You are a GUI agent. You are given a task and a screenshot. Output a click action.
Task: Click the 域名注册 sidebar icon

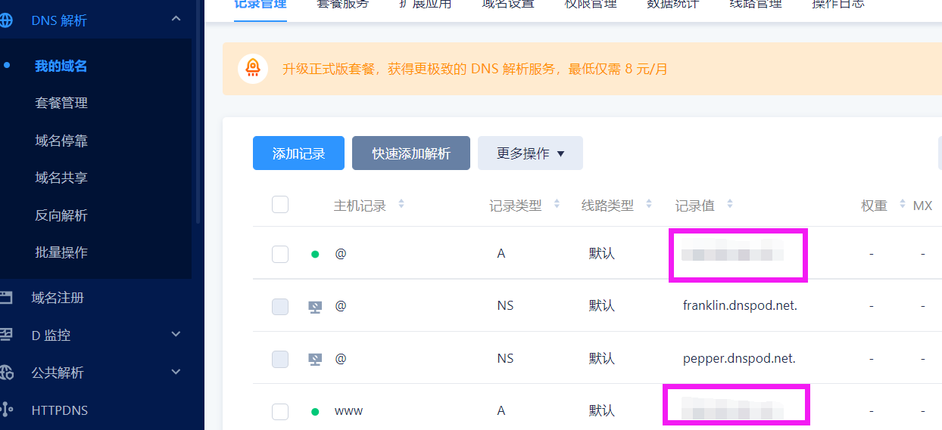(6, 298)
